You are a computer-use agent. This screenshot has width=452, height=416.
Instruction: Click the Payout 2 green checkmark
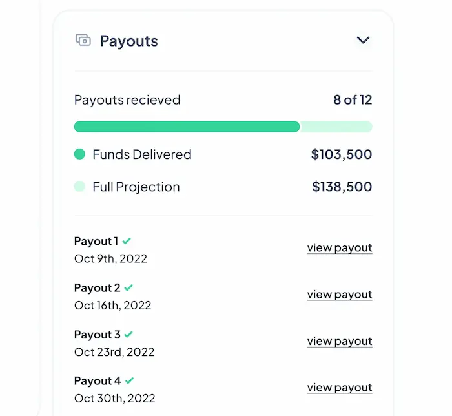[x=128, y=287]
